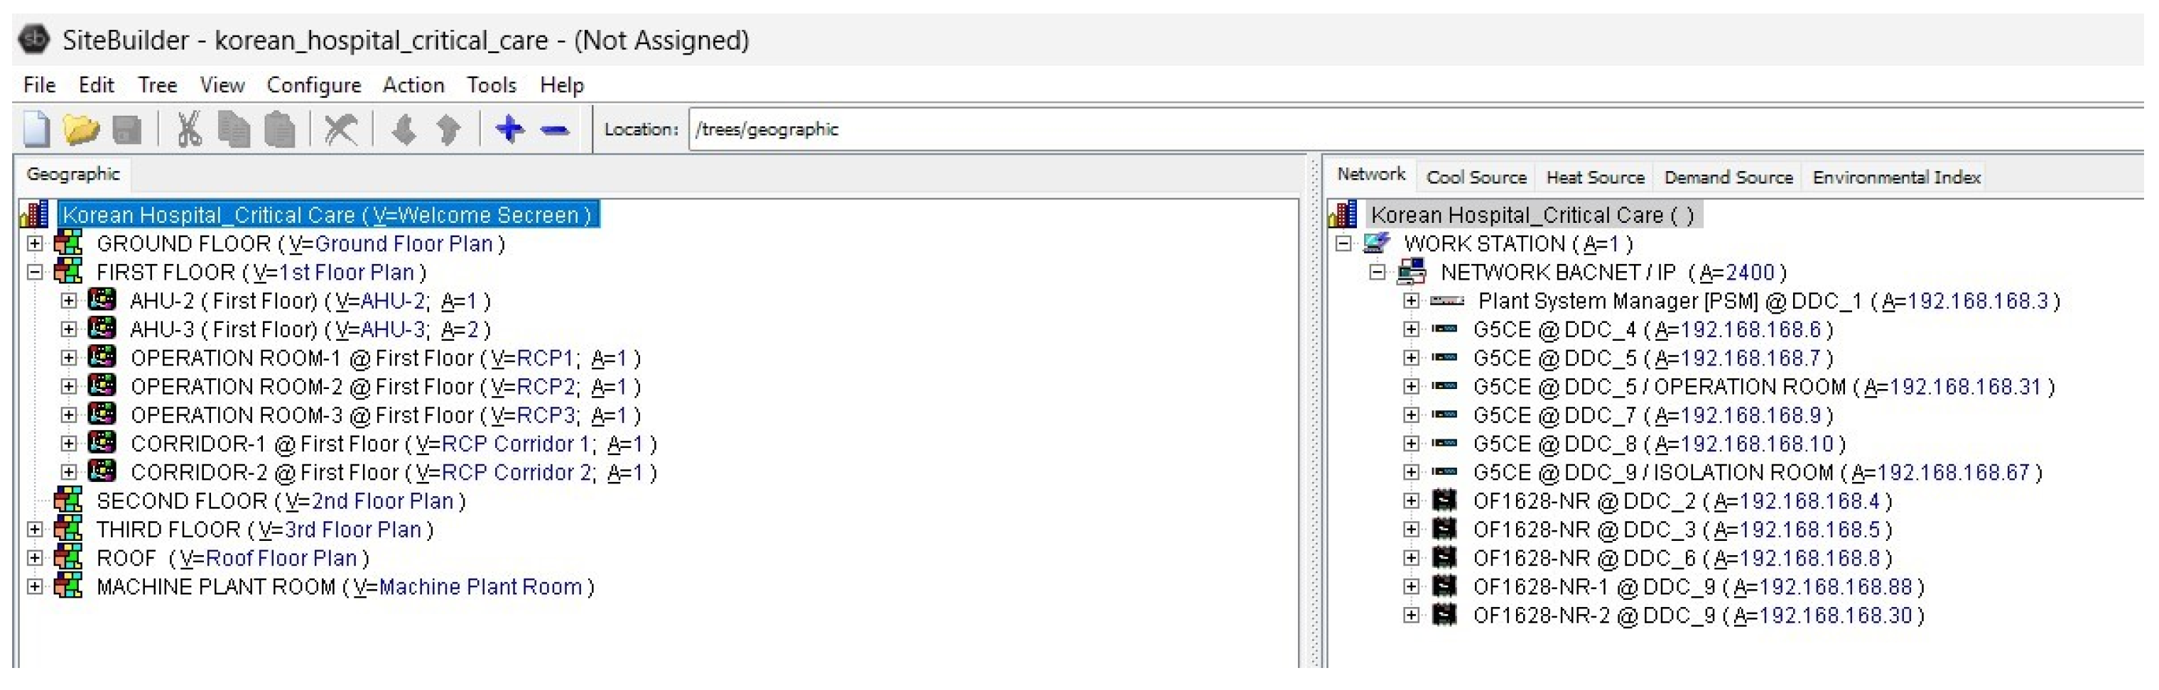
Task: Collapse the WORK STATION node
Action: pyautogui.click(x=1343, y=243)
